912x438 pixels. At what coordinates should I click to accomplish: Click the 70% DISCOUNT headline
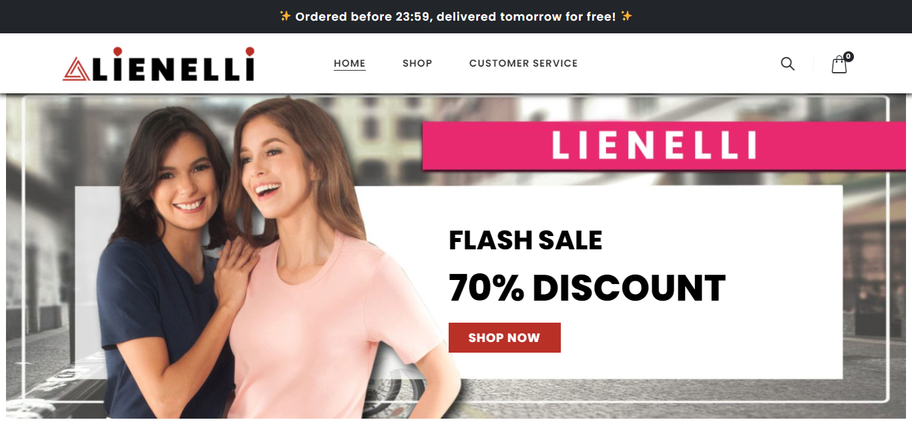pyautogui.click(x=587, y=288)
